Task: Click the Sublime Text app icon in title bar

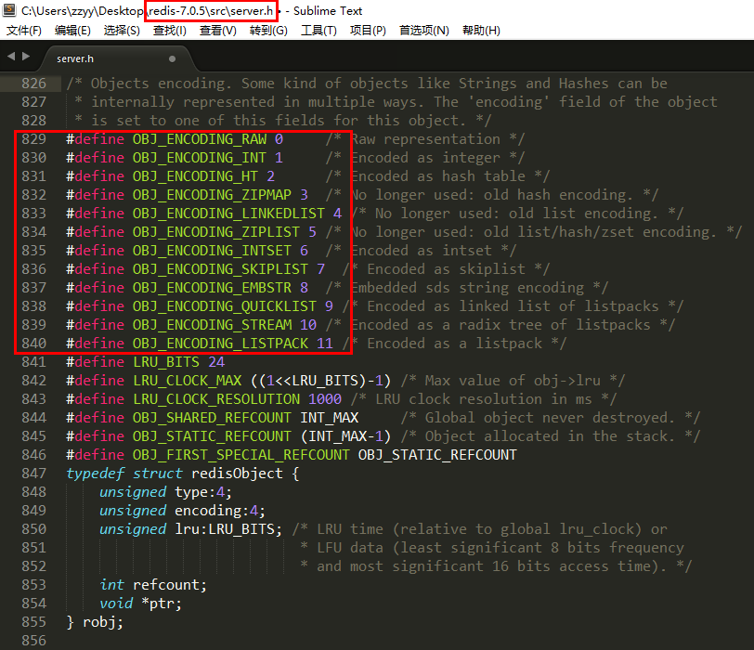Action: point(9,10)
